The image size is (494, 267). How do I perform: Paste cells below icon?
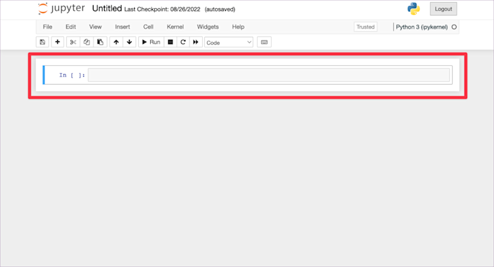click(100, 42)
